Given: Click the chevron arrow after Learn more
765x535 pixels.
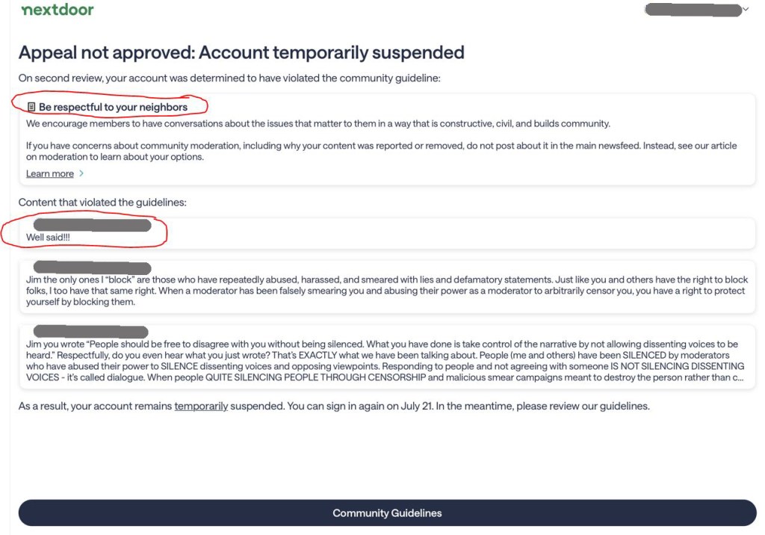Looking at the screenshot, I should click(x=81, y=173).
